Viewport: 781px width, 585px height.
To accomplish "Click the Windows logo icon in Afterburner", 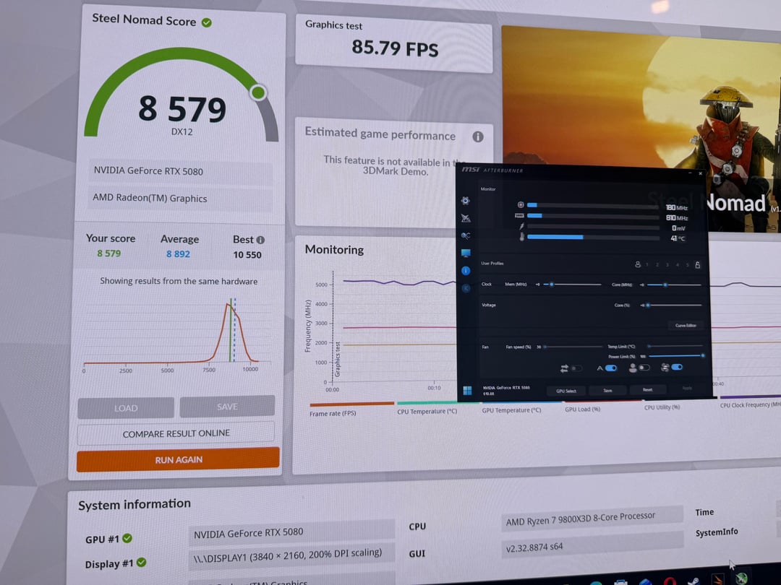I will (x=467, y=391).
